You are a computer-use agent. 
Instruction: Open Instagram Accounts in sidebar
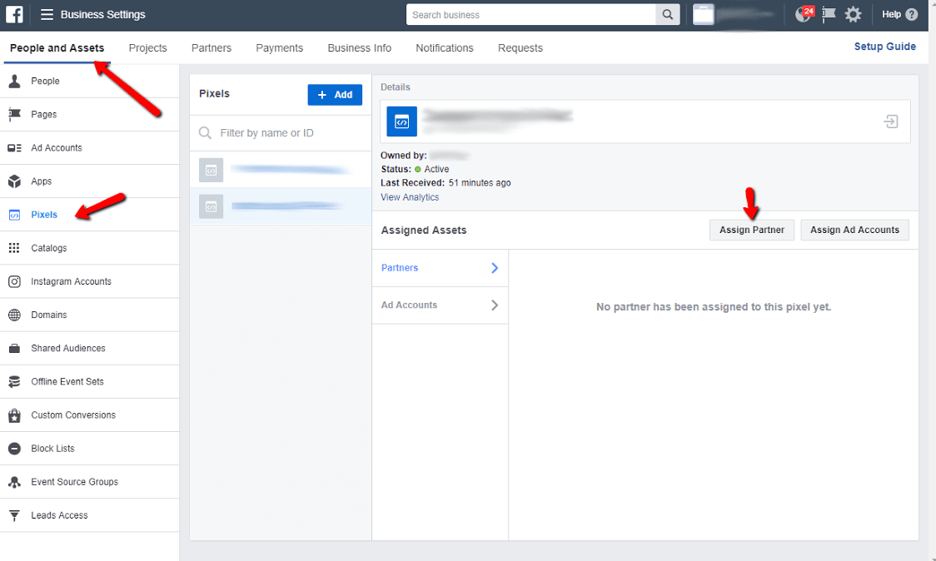click(71, 281)
